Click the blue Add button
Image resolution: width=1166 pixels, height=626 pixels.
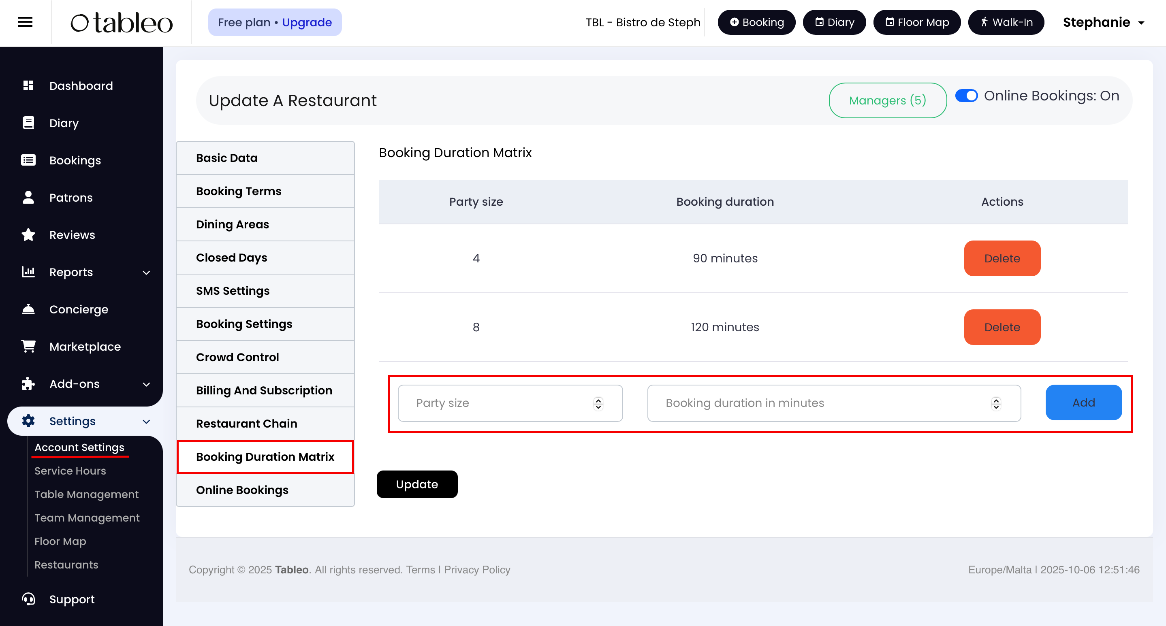pyautogui.click(x=1083, y=402)
